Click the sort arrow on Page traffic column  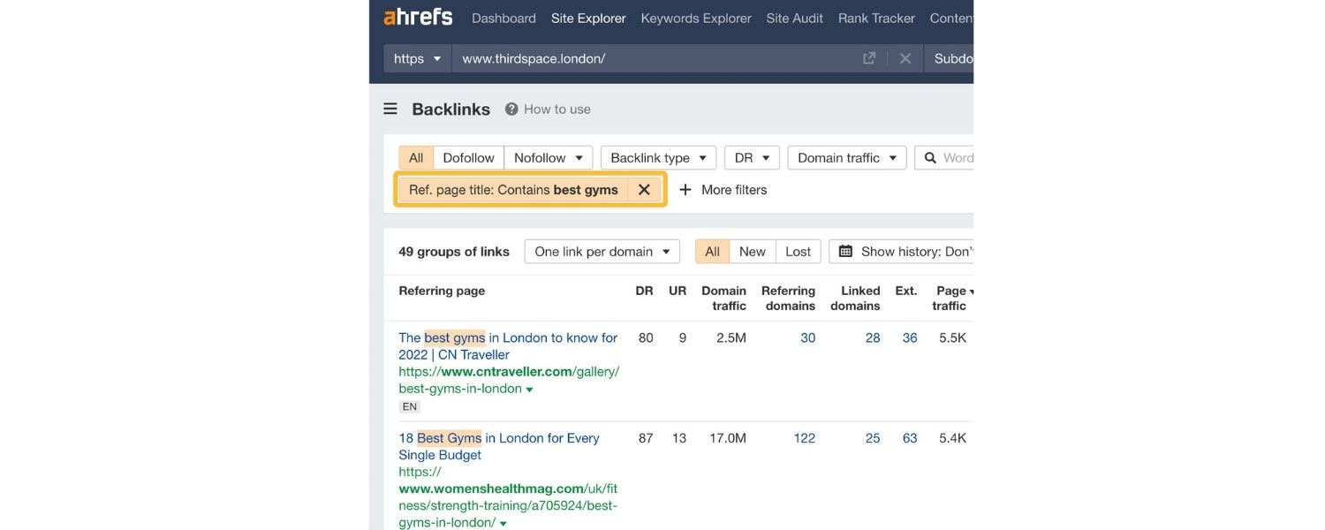click(969, 290)
